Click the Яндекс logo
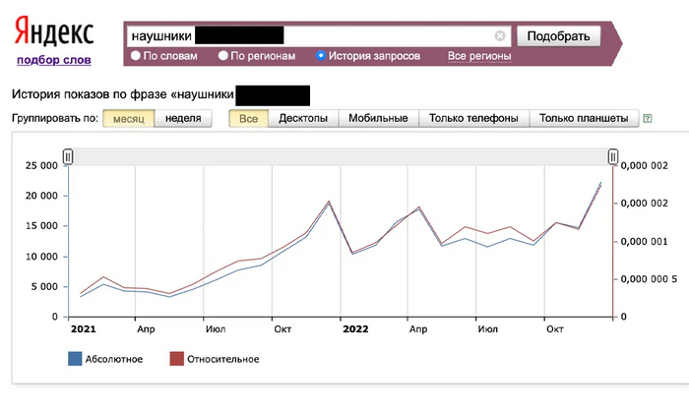Viewport: 689px width, 413px height. (53, 32)
